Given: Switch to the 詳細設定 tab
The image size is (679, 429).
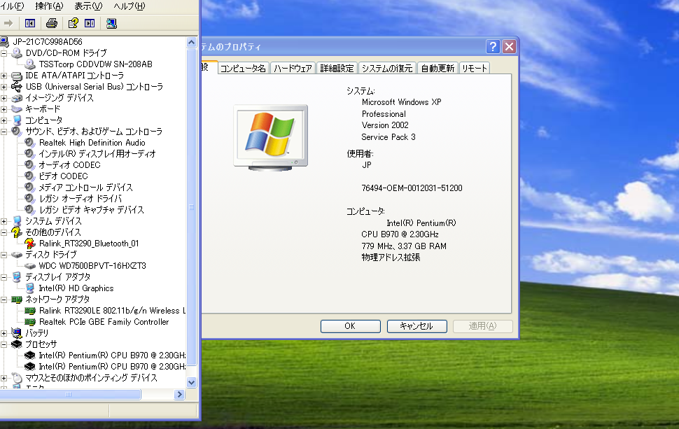Looking at the screenshot, I should tap(337, 69).
